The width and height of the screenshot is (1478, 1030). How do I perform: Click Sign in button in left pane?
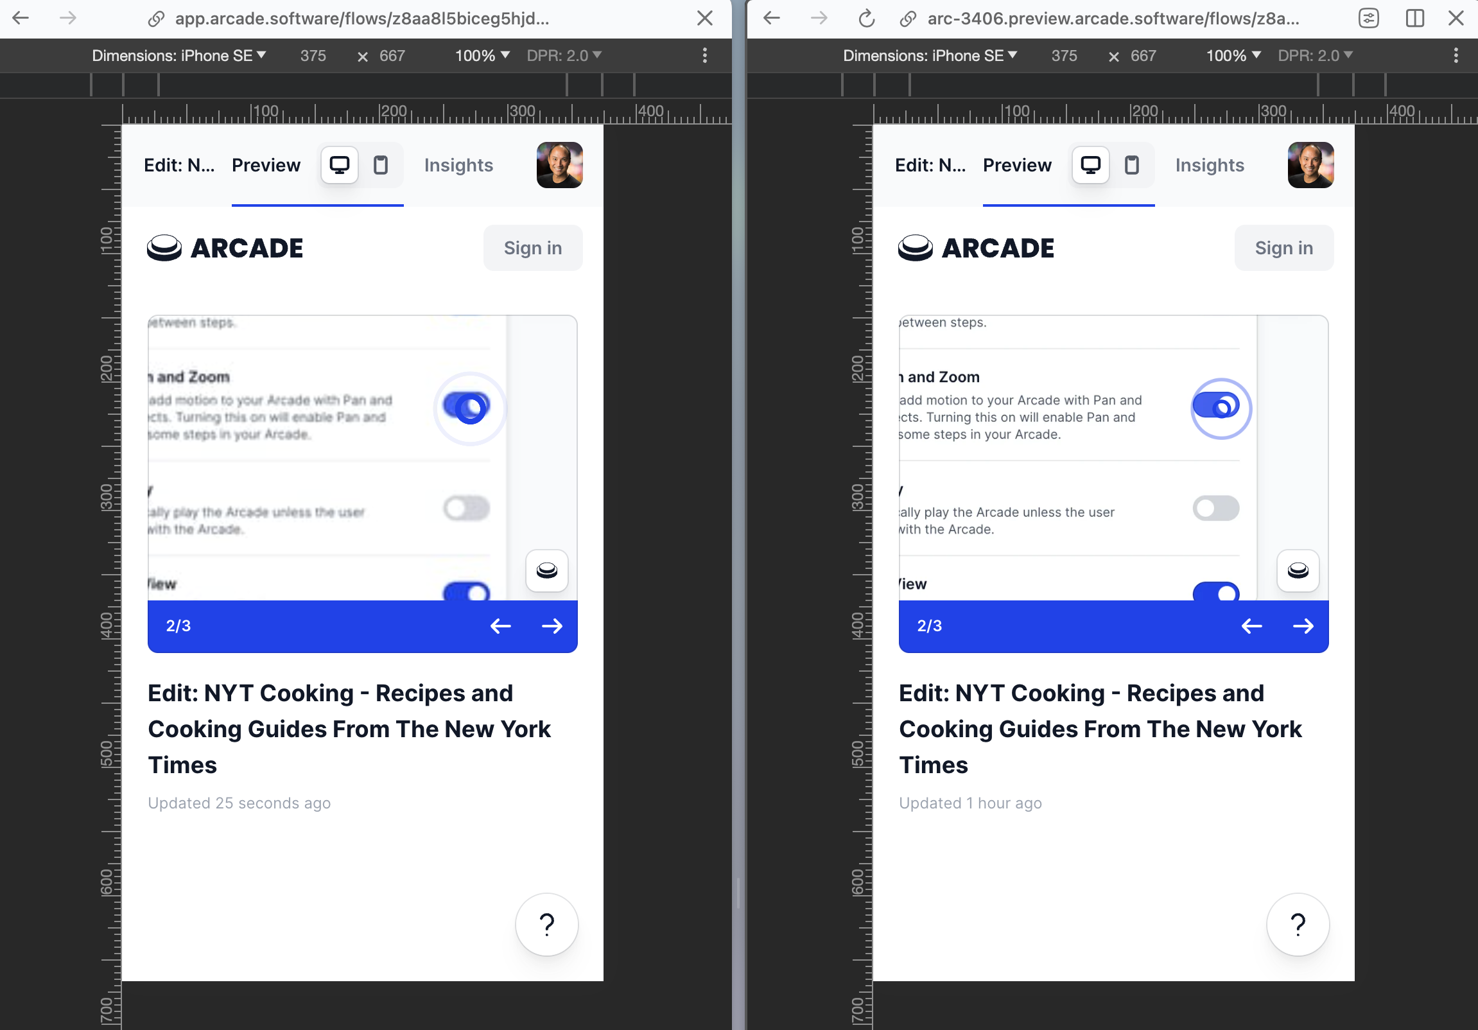[x=533, y=248]
